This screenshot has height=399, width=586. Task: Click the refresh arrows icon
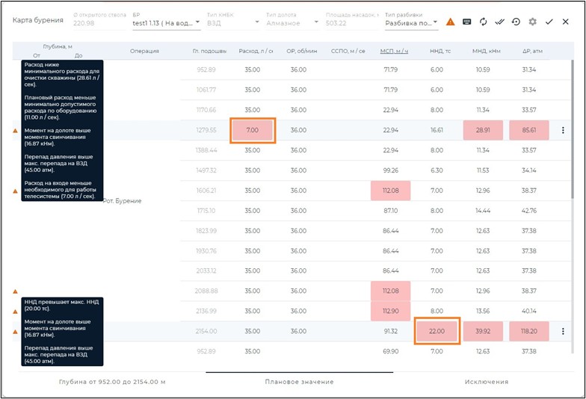(x=484, y=22)
